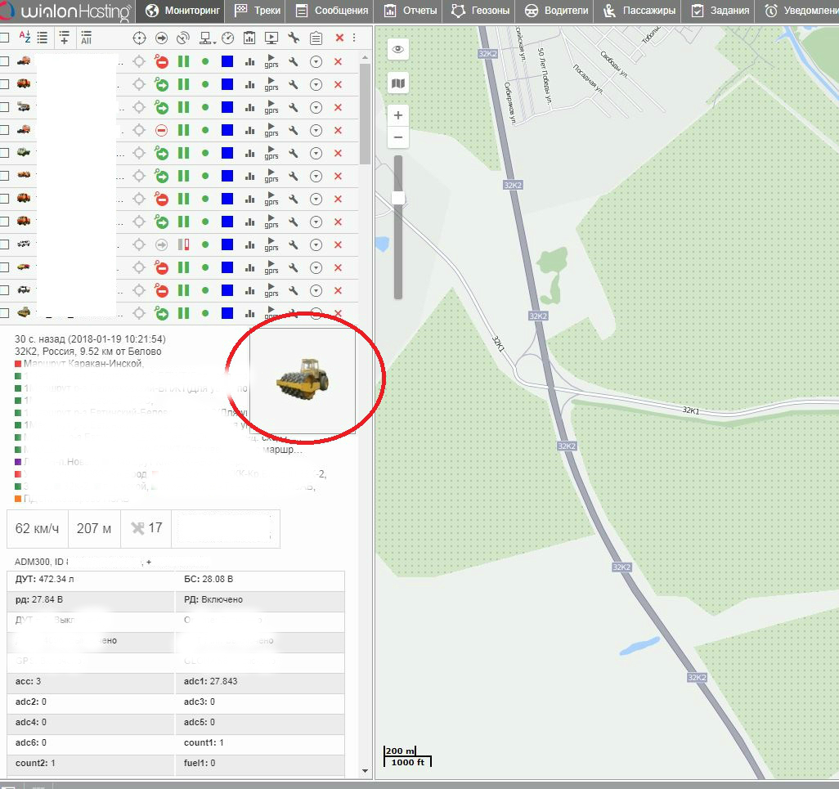Toggle the select-all checkbox in list header

pos(5,38)
